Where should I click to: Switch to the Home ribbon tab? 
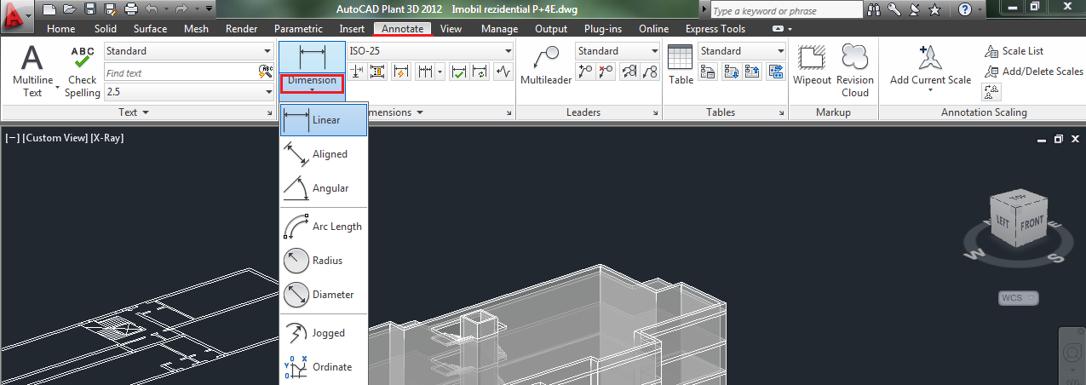coord(60,29)
